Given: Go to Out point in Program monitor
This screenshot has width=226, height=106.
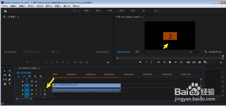Looking at the screenshot, I should pyautogui.click(x=181, y=62).
